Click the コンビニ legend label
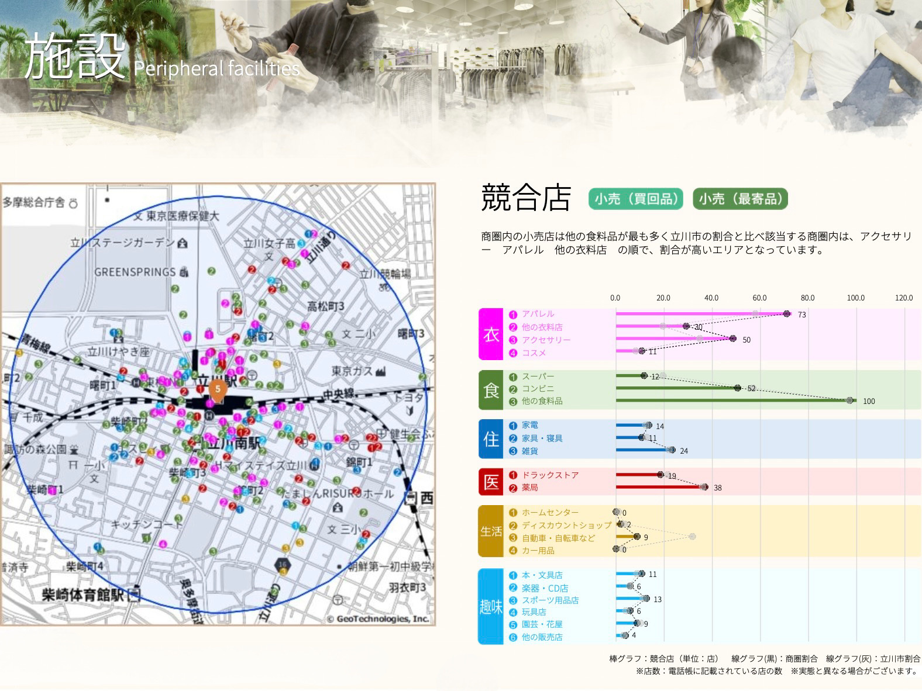The width and height of the screenshot is (922, 691). (538, 389)
